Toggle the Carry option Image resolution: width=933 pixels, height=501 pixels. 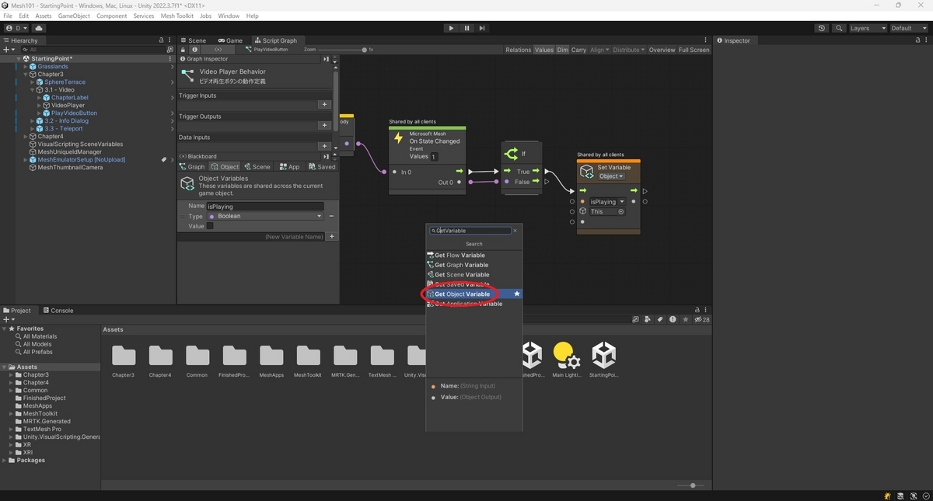(x=578, y=50)
